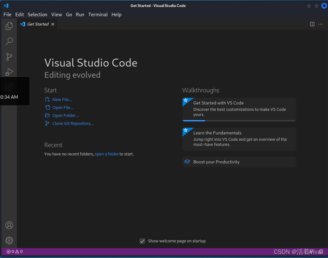
Task: Click the Clone Git Repository branch icon
Action: click(x=47, y=123)
